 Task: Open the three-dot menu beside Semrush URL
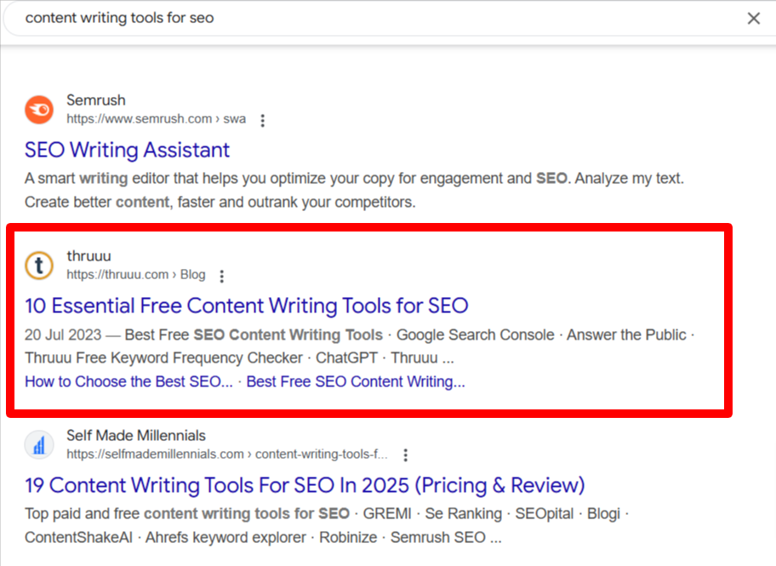pos(263,120)
